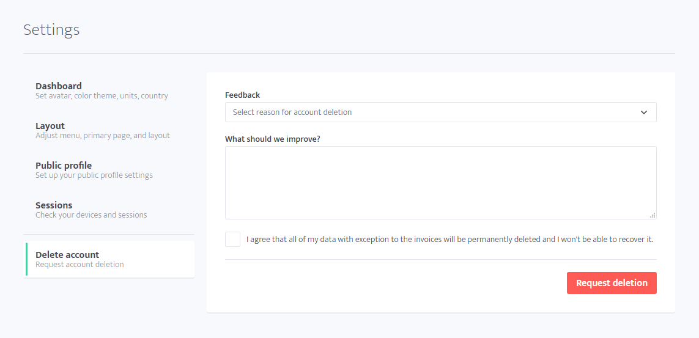Select the Sessions section
699x338 pixels.
pyautogui.click(x=109, y=210)
